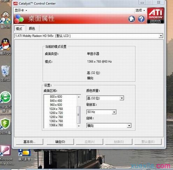This screenshot has width=173, height=170.
Task: Click the 放弃(S) button
Action: 119,142
